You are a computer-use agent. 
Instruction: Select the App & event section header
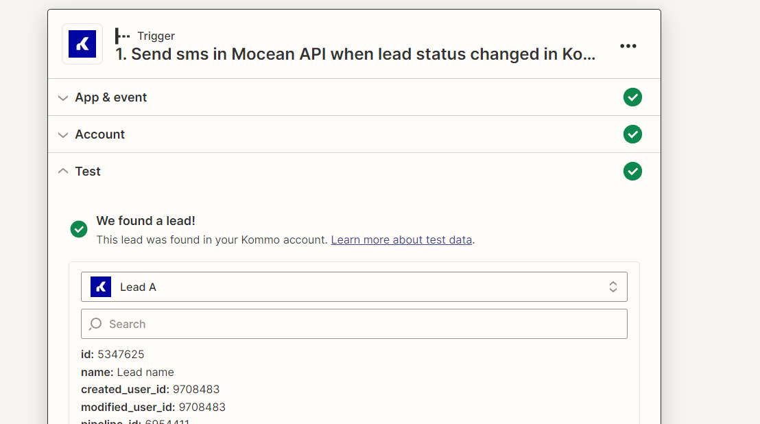click(110, 97)
